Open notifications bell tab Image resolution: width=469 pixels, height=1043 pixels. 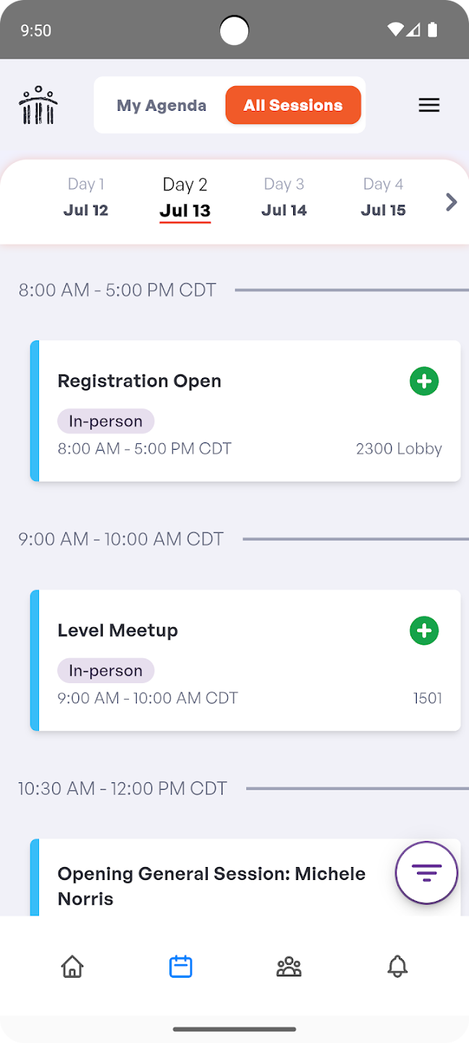(x=397, y=966)
